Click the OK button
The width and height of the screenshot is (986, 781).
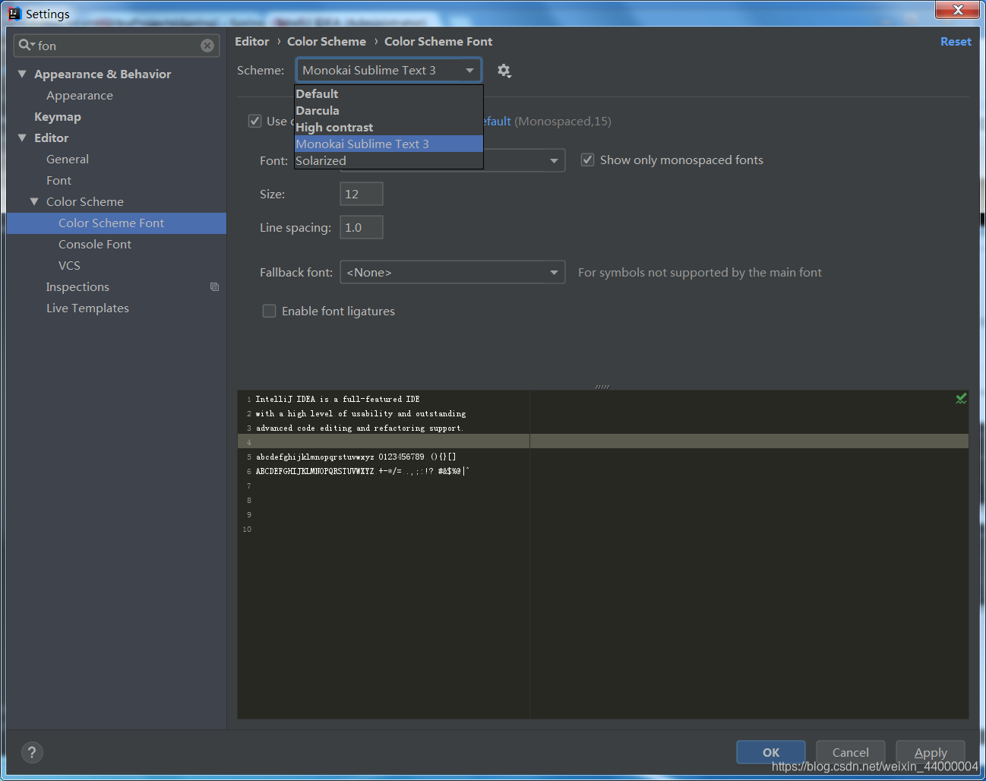[x=771, y=752]
